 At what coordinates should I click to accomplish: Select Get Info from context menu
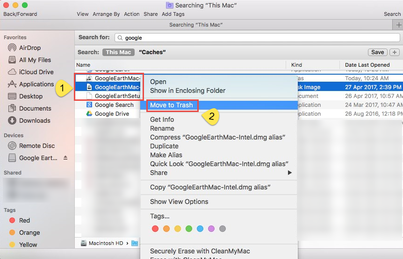162,119
